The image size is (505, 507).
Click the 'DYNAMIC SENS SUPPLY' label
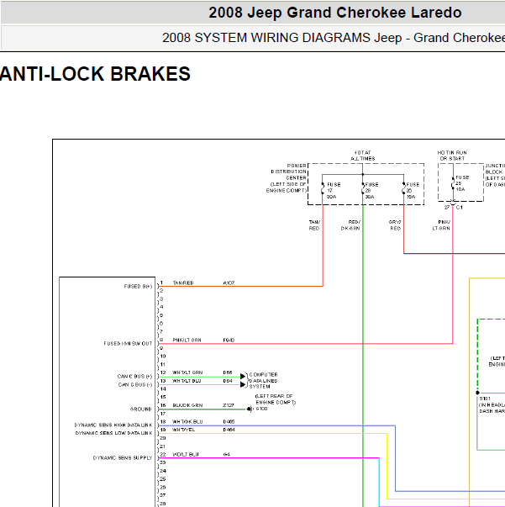[123, 458]
